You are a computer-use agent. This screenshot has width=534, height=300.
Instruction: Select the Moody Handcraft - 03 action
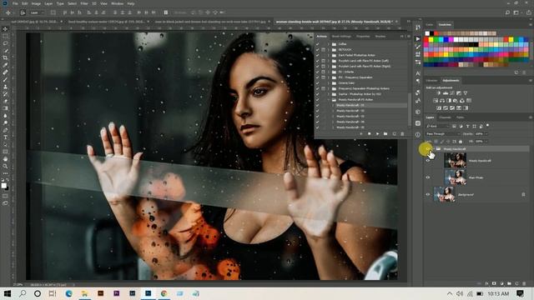(350, 117)
